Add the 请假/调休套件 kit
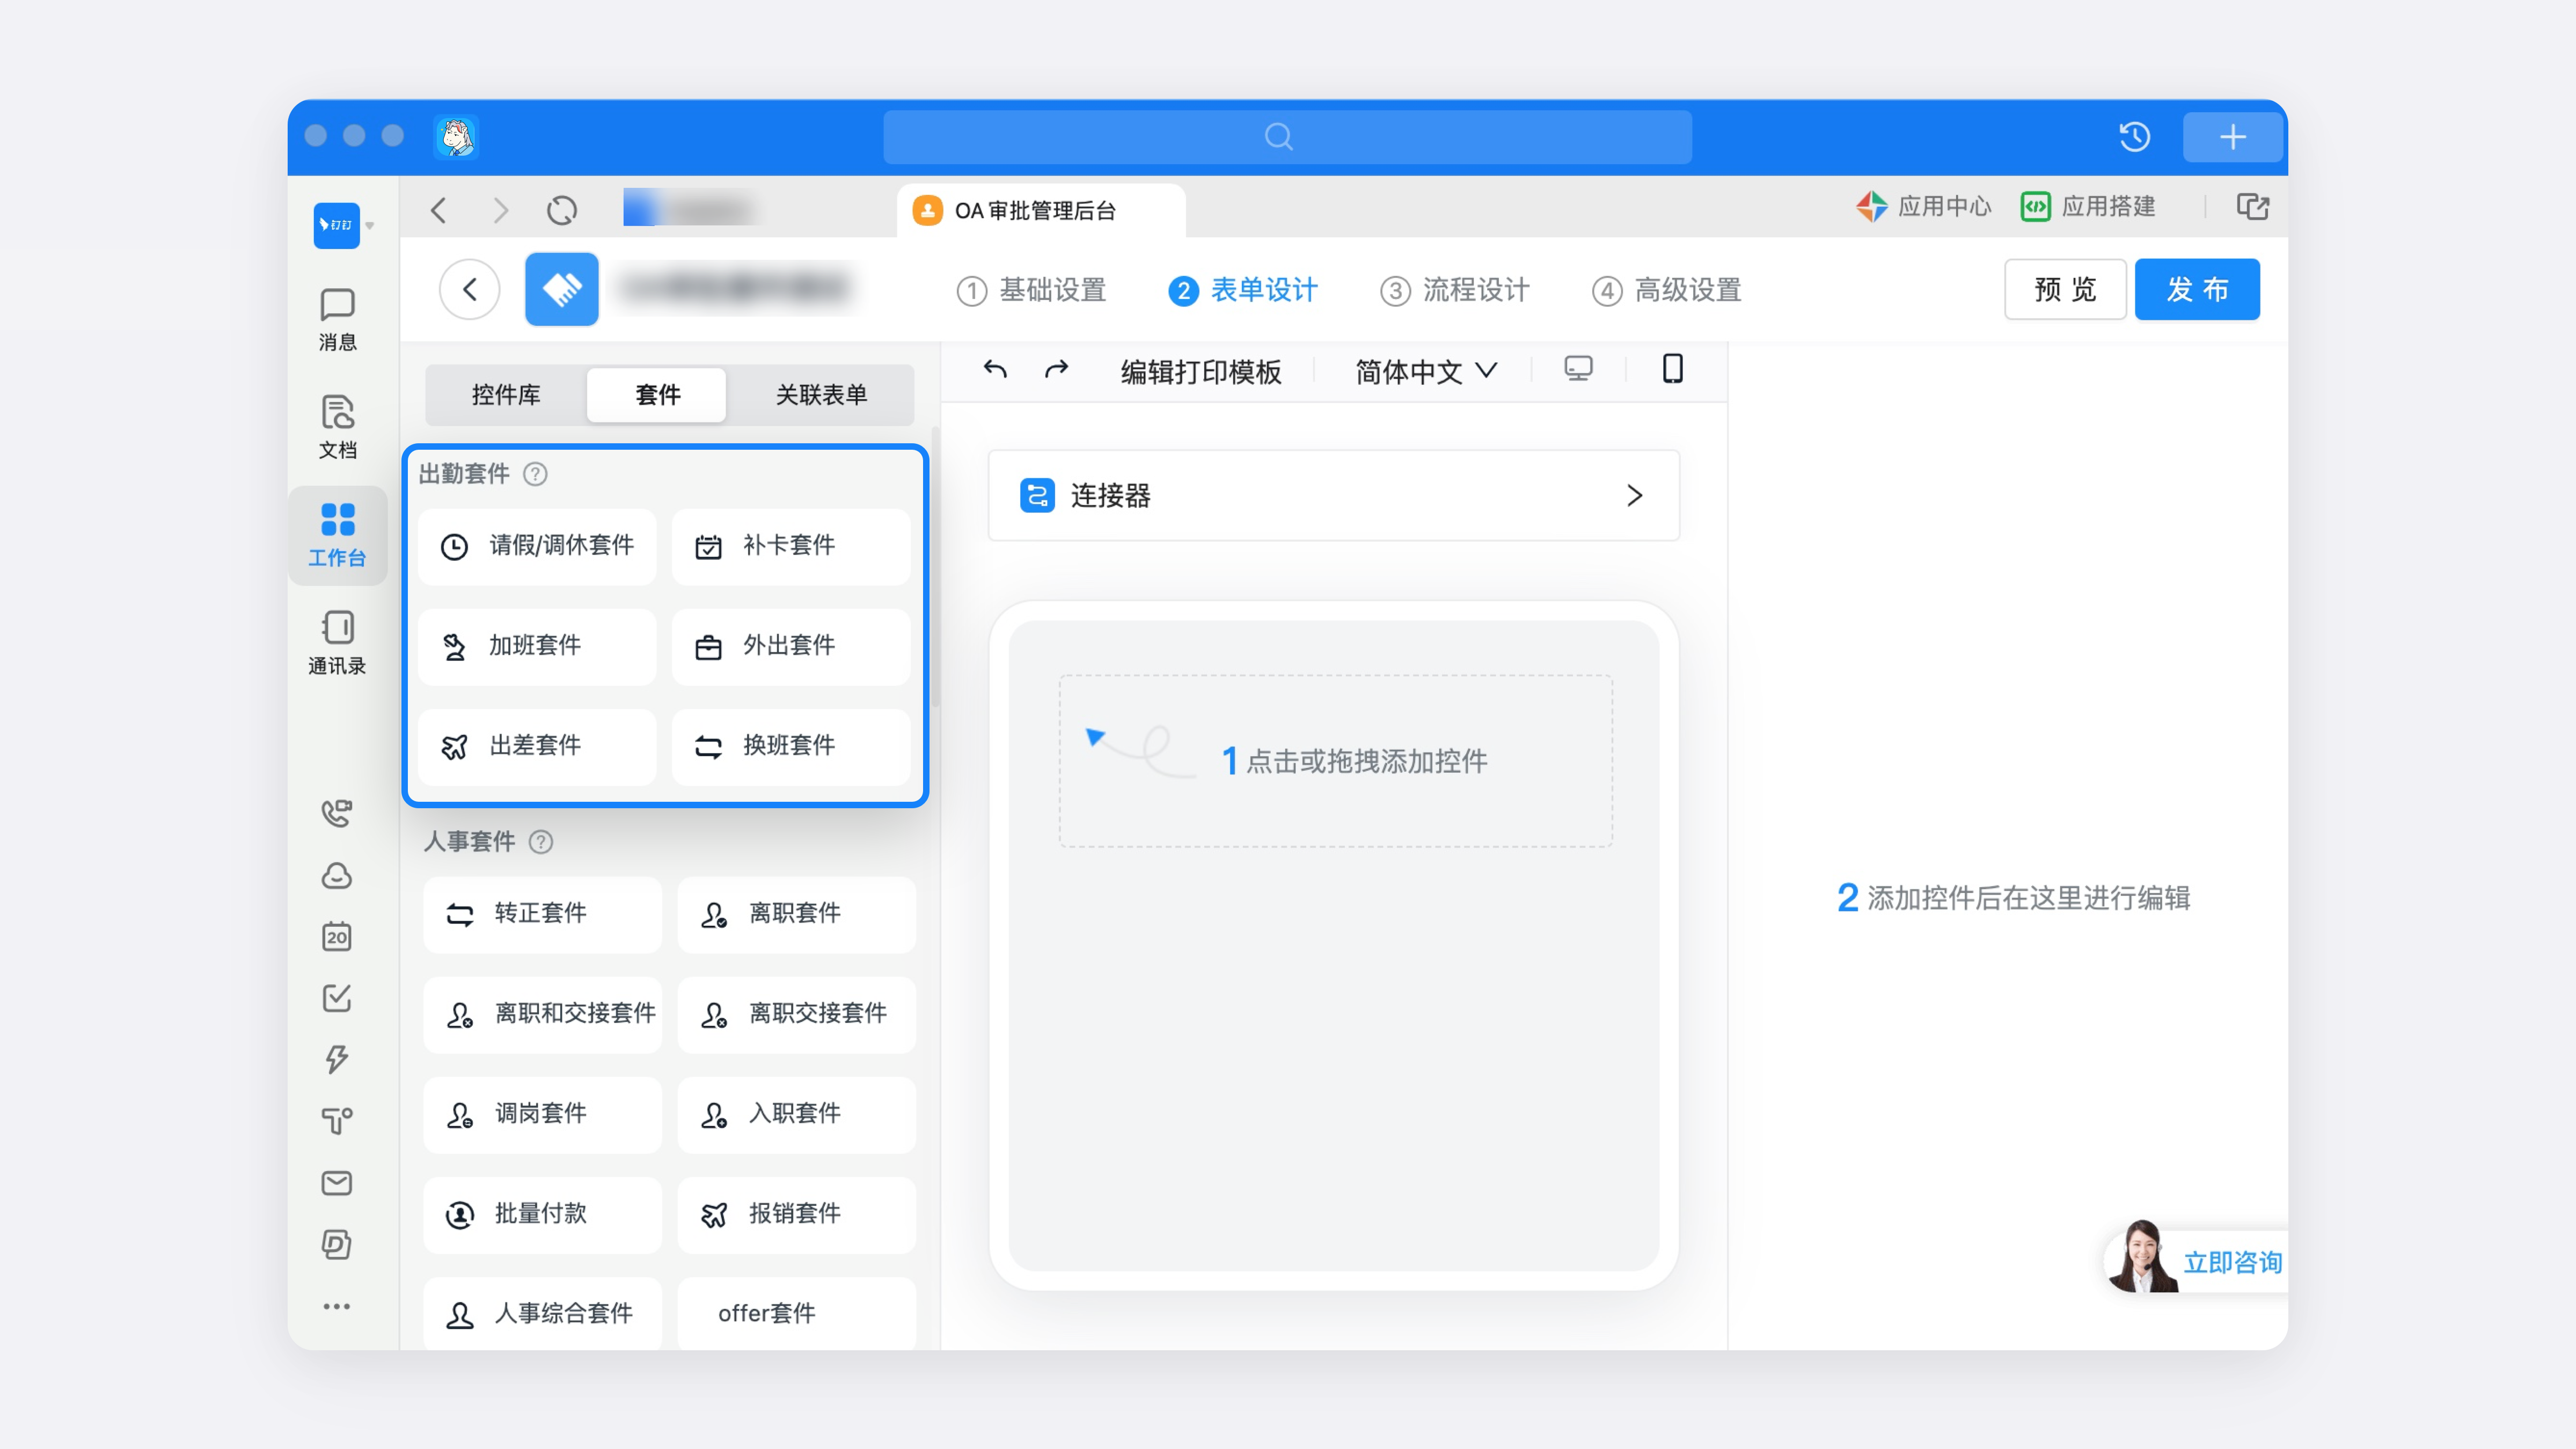 click(538, 546)
